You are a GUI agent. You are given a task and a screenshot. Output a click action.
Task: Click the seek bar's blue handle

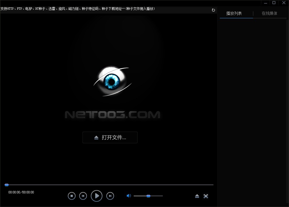(7, 185)
